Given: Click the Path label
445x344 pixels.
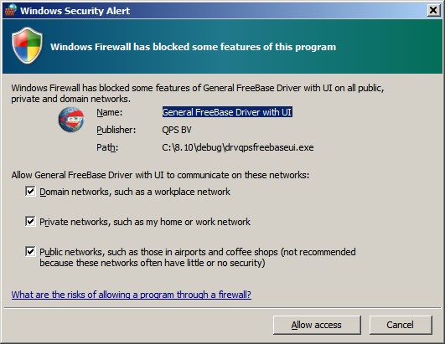Looking at the screenshot, I should [107, 147].
